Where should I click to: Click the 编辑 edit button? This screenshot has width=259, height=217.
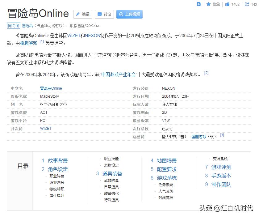point(83,14)
